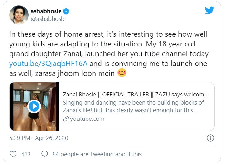The image size is (226, 165).
Task: Click the Twitter bird logo
Action: click(x=209, y=10)
